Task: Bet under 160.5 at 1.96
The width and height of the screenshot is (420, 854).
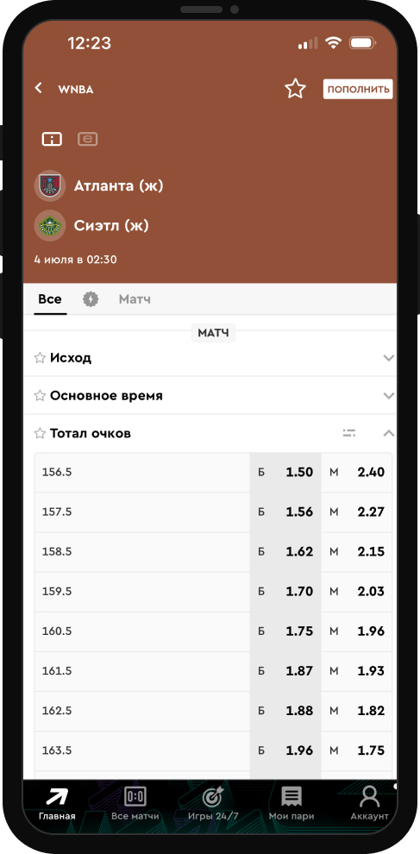Action: 357,631
